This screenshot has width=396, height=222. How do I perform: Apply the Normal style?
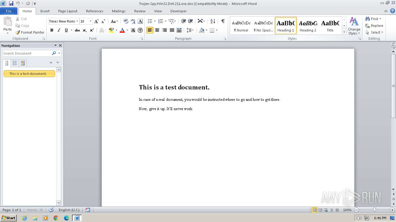point(241,26)
